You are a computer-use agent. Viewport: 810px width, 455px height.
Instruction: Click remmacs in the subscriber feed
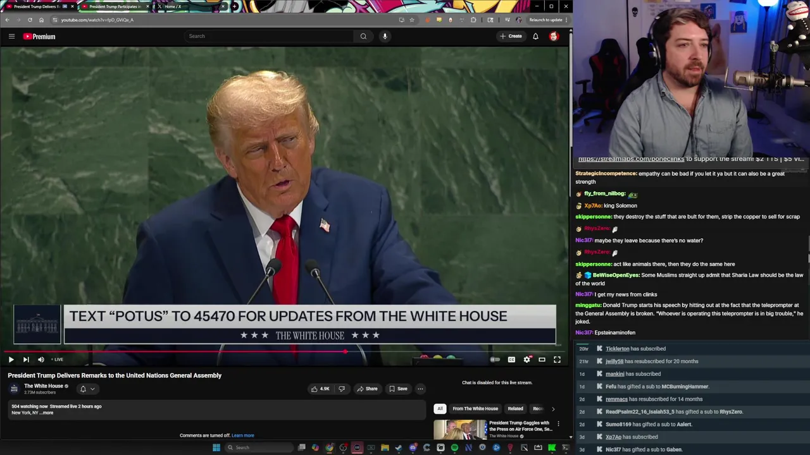[x=616, y=399]
